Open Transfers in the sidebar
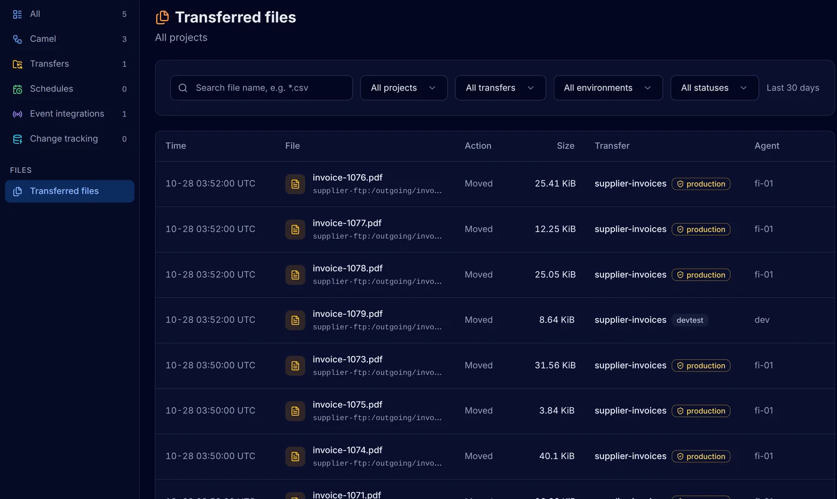 [69, 64]
